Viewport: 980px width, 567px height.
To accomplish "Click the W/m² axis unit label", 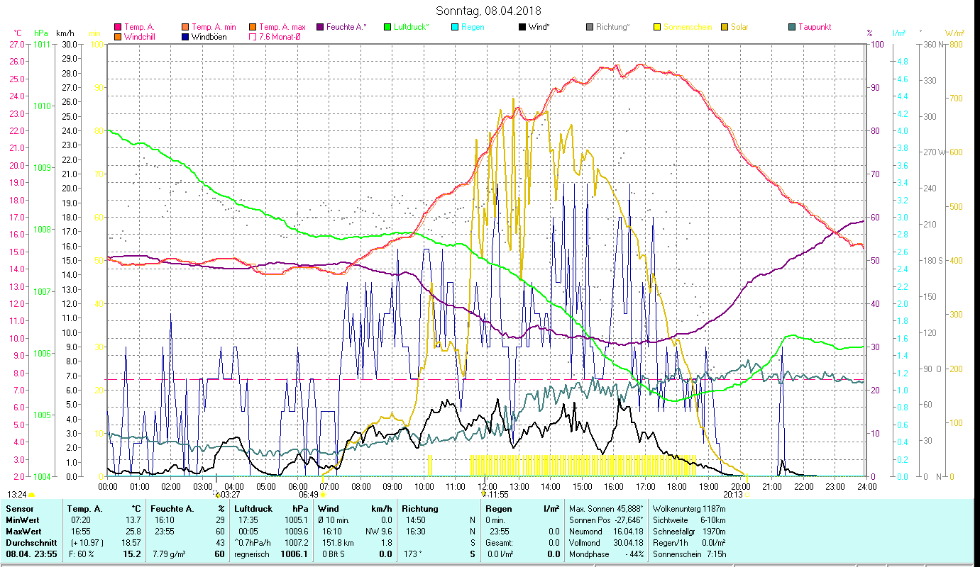I will tap(954, 33).
